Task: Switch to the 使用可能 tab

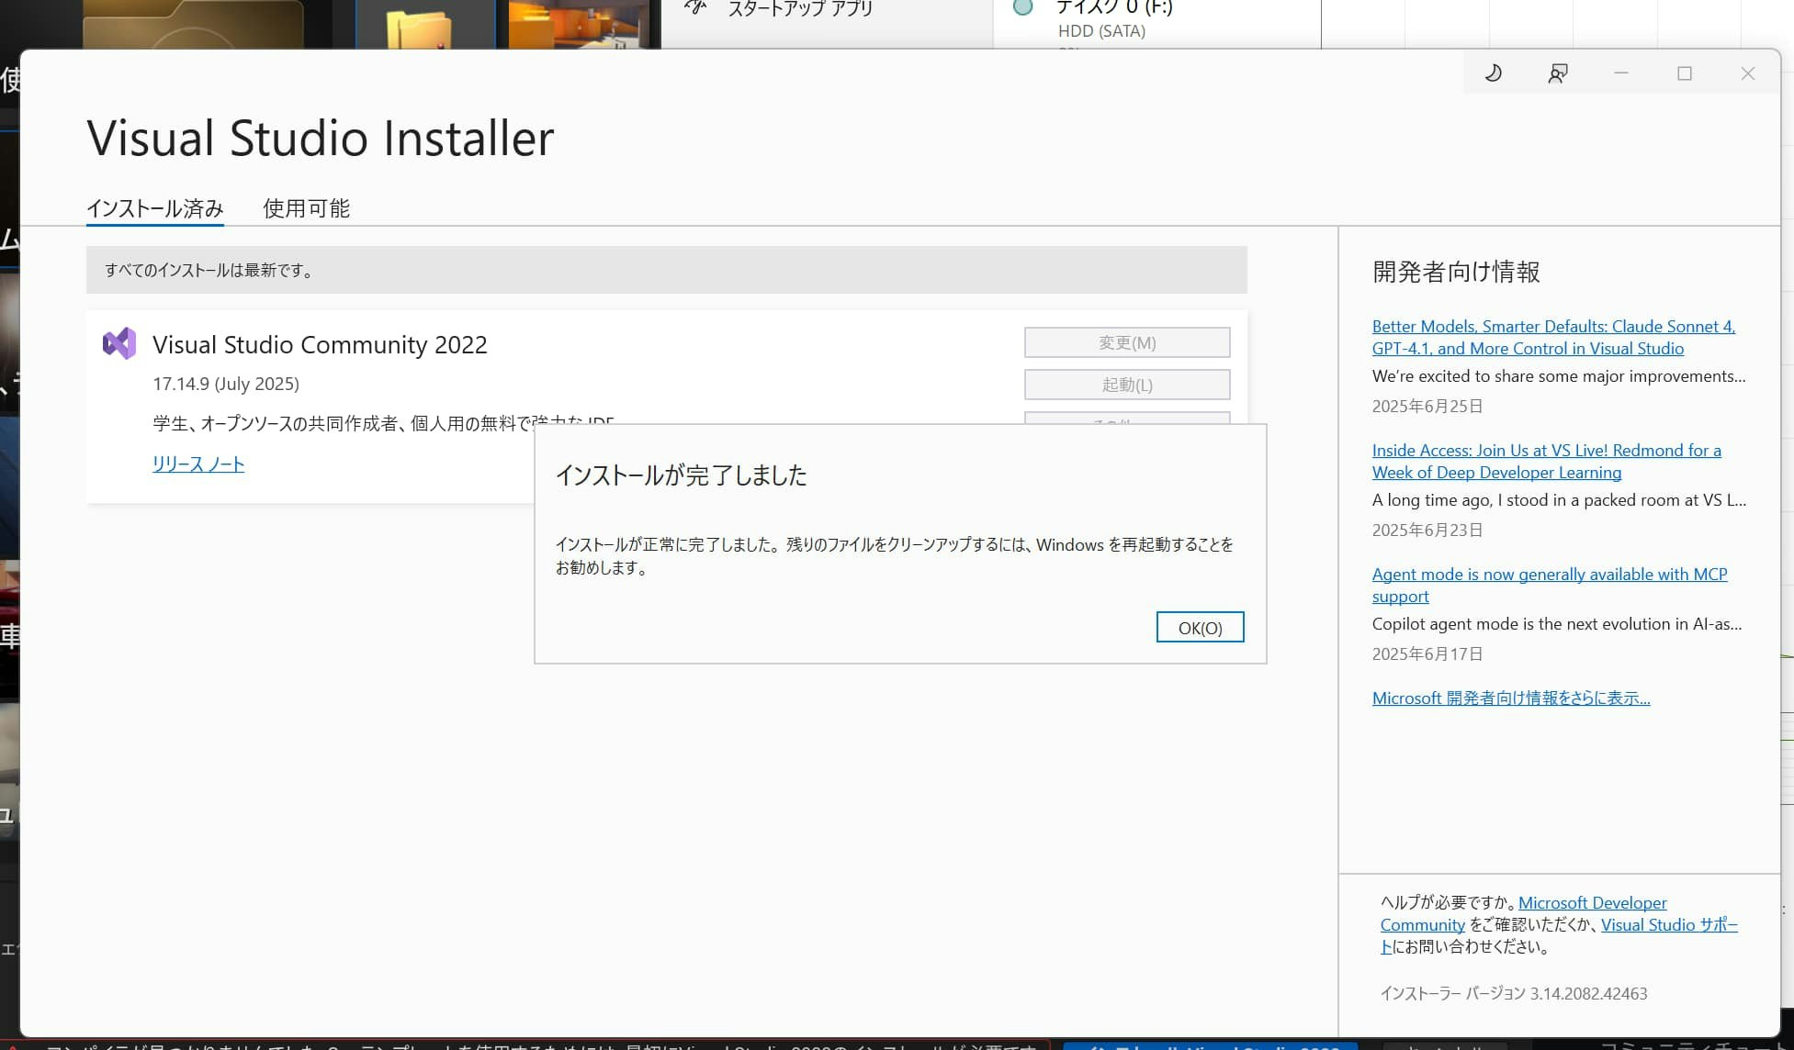Action: coord(305,208)
